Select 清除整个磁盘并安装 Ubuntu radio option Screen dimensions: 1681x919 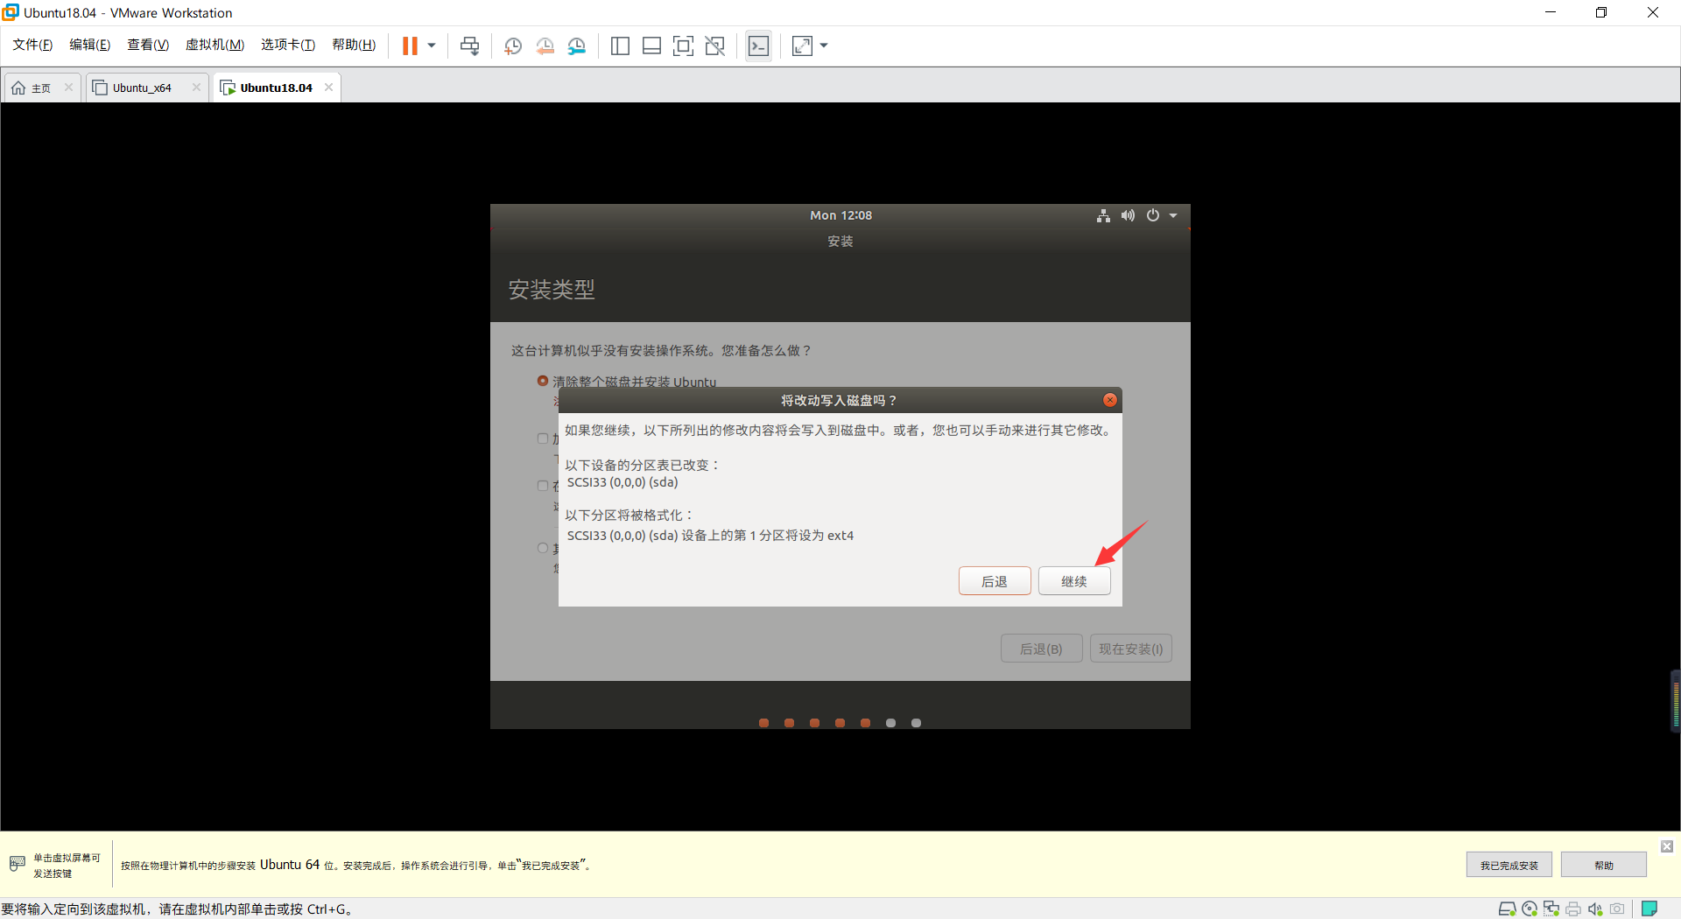(x=543, y=381)
